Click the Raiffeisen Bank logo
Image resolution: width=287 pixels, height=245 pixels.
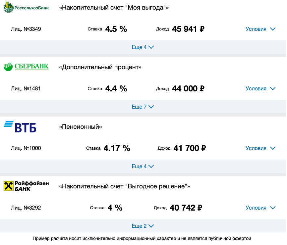[x=26, y=186]
